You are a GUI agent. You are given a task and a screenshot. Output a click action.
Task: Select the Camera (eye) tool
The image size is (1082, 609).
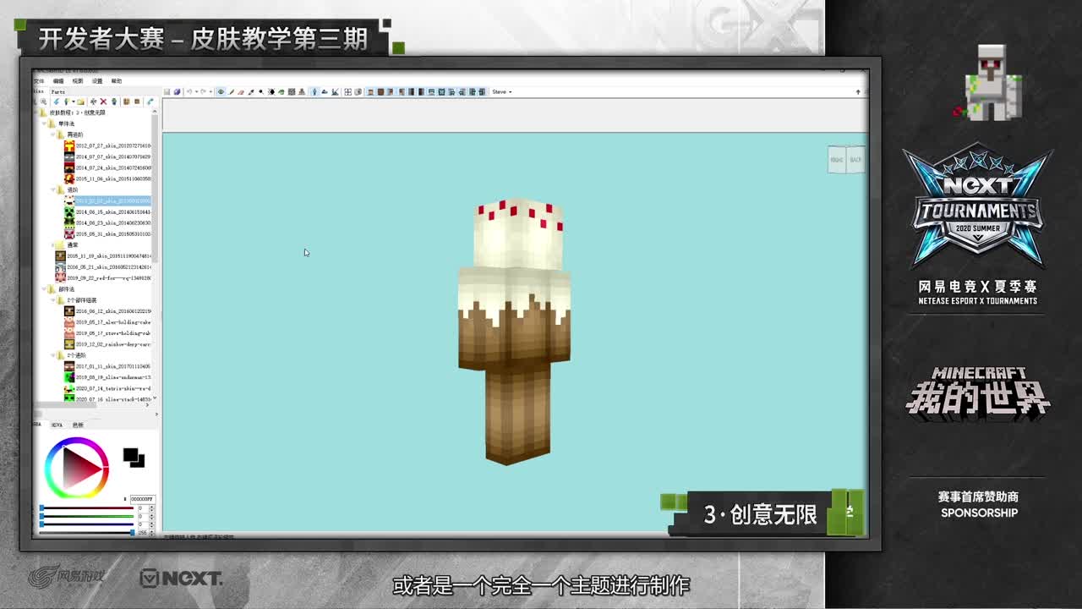pos(221,91)
